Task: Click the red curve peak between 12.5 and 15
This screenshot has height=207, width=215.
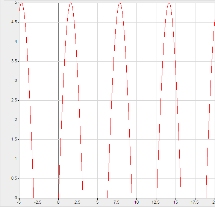Action: tap(169, 3)
